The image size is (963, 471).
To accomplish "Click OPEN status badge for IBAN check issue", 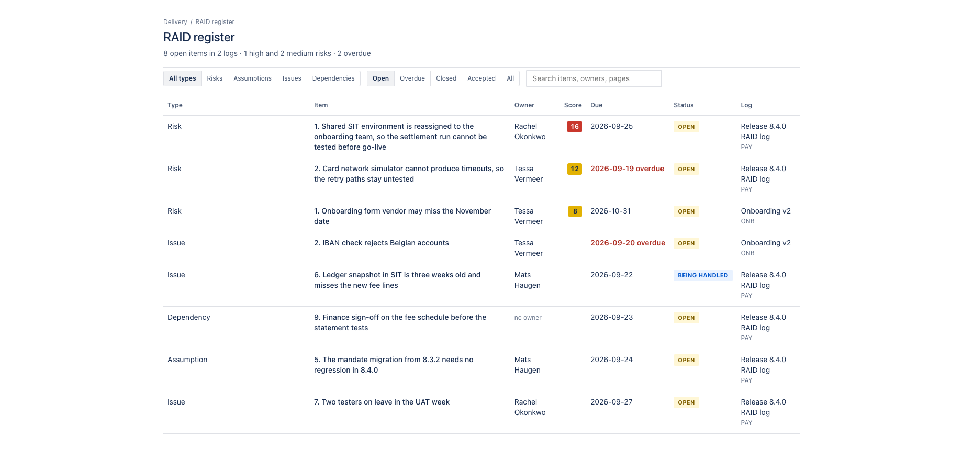I will tap(686, 243).
